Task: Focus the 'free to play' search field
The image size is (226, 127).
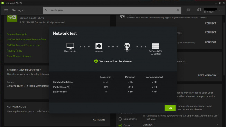Action: [x=112, y=10]
